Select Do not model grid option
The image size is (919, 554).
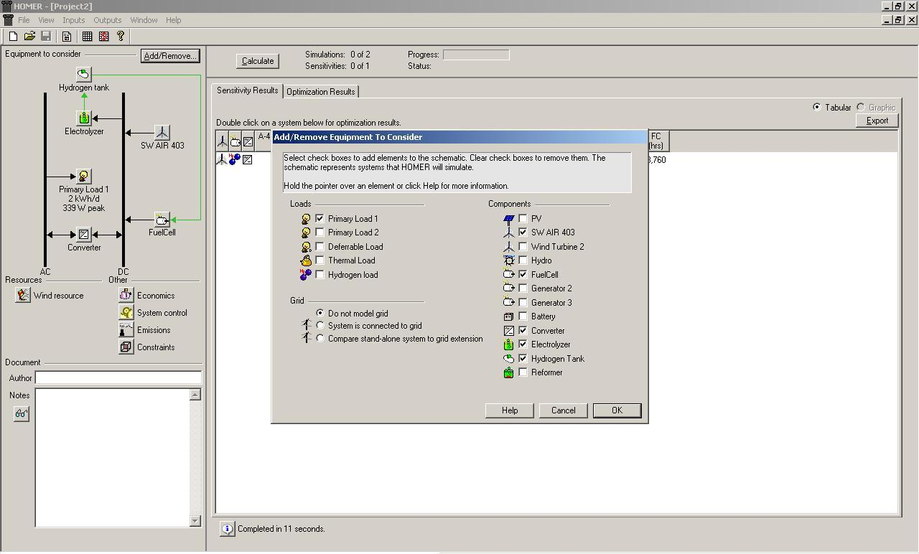[320, 314]
